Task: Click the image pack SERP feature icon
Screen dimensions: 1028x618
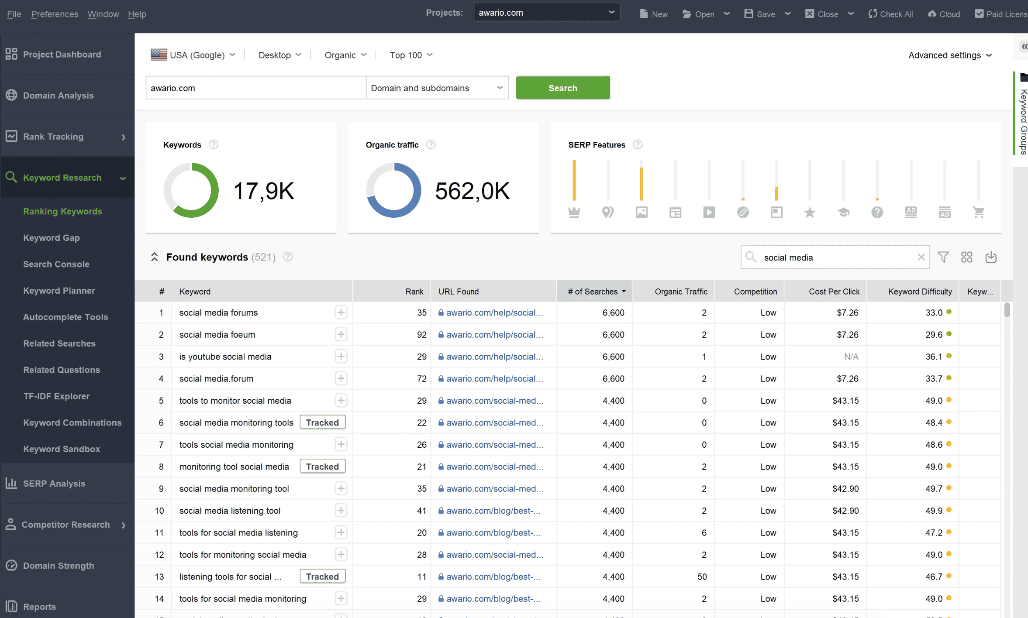Action: (642, 213)
